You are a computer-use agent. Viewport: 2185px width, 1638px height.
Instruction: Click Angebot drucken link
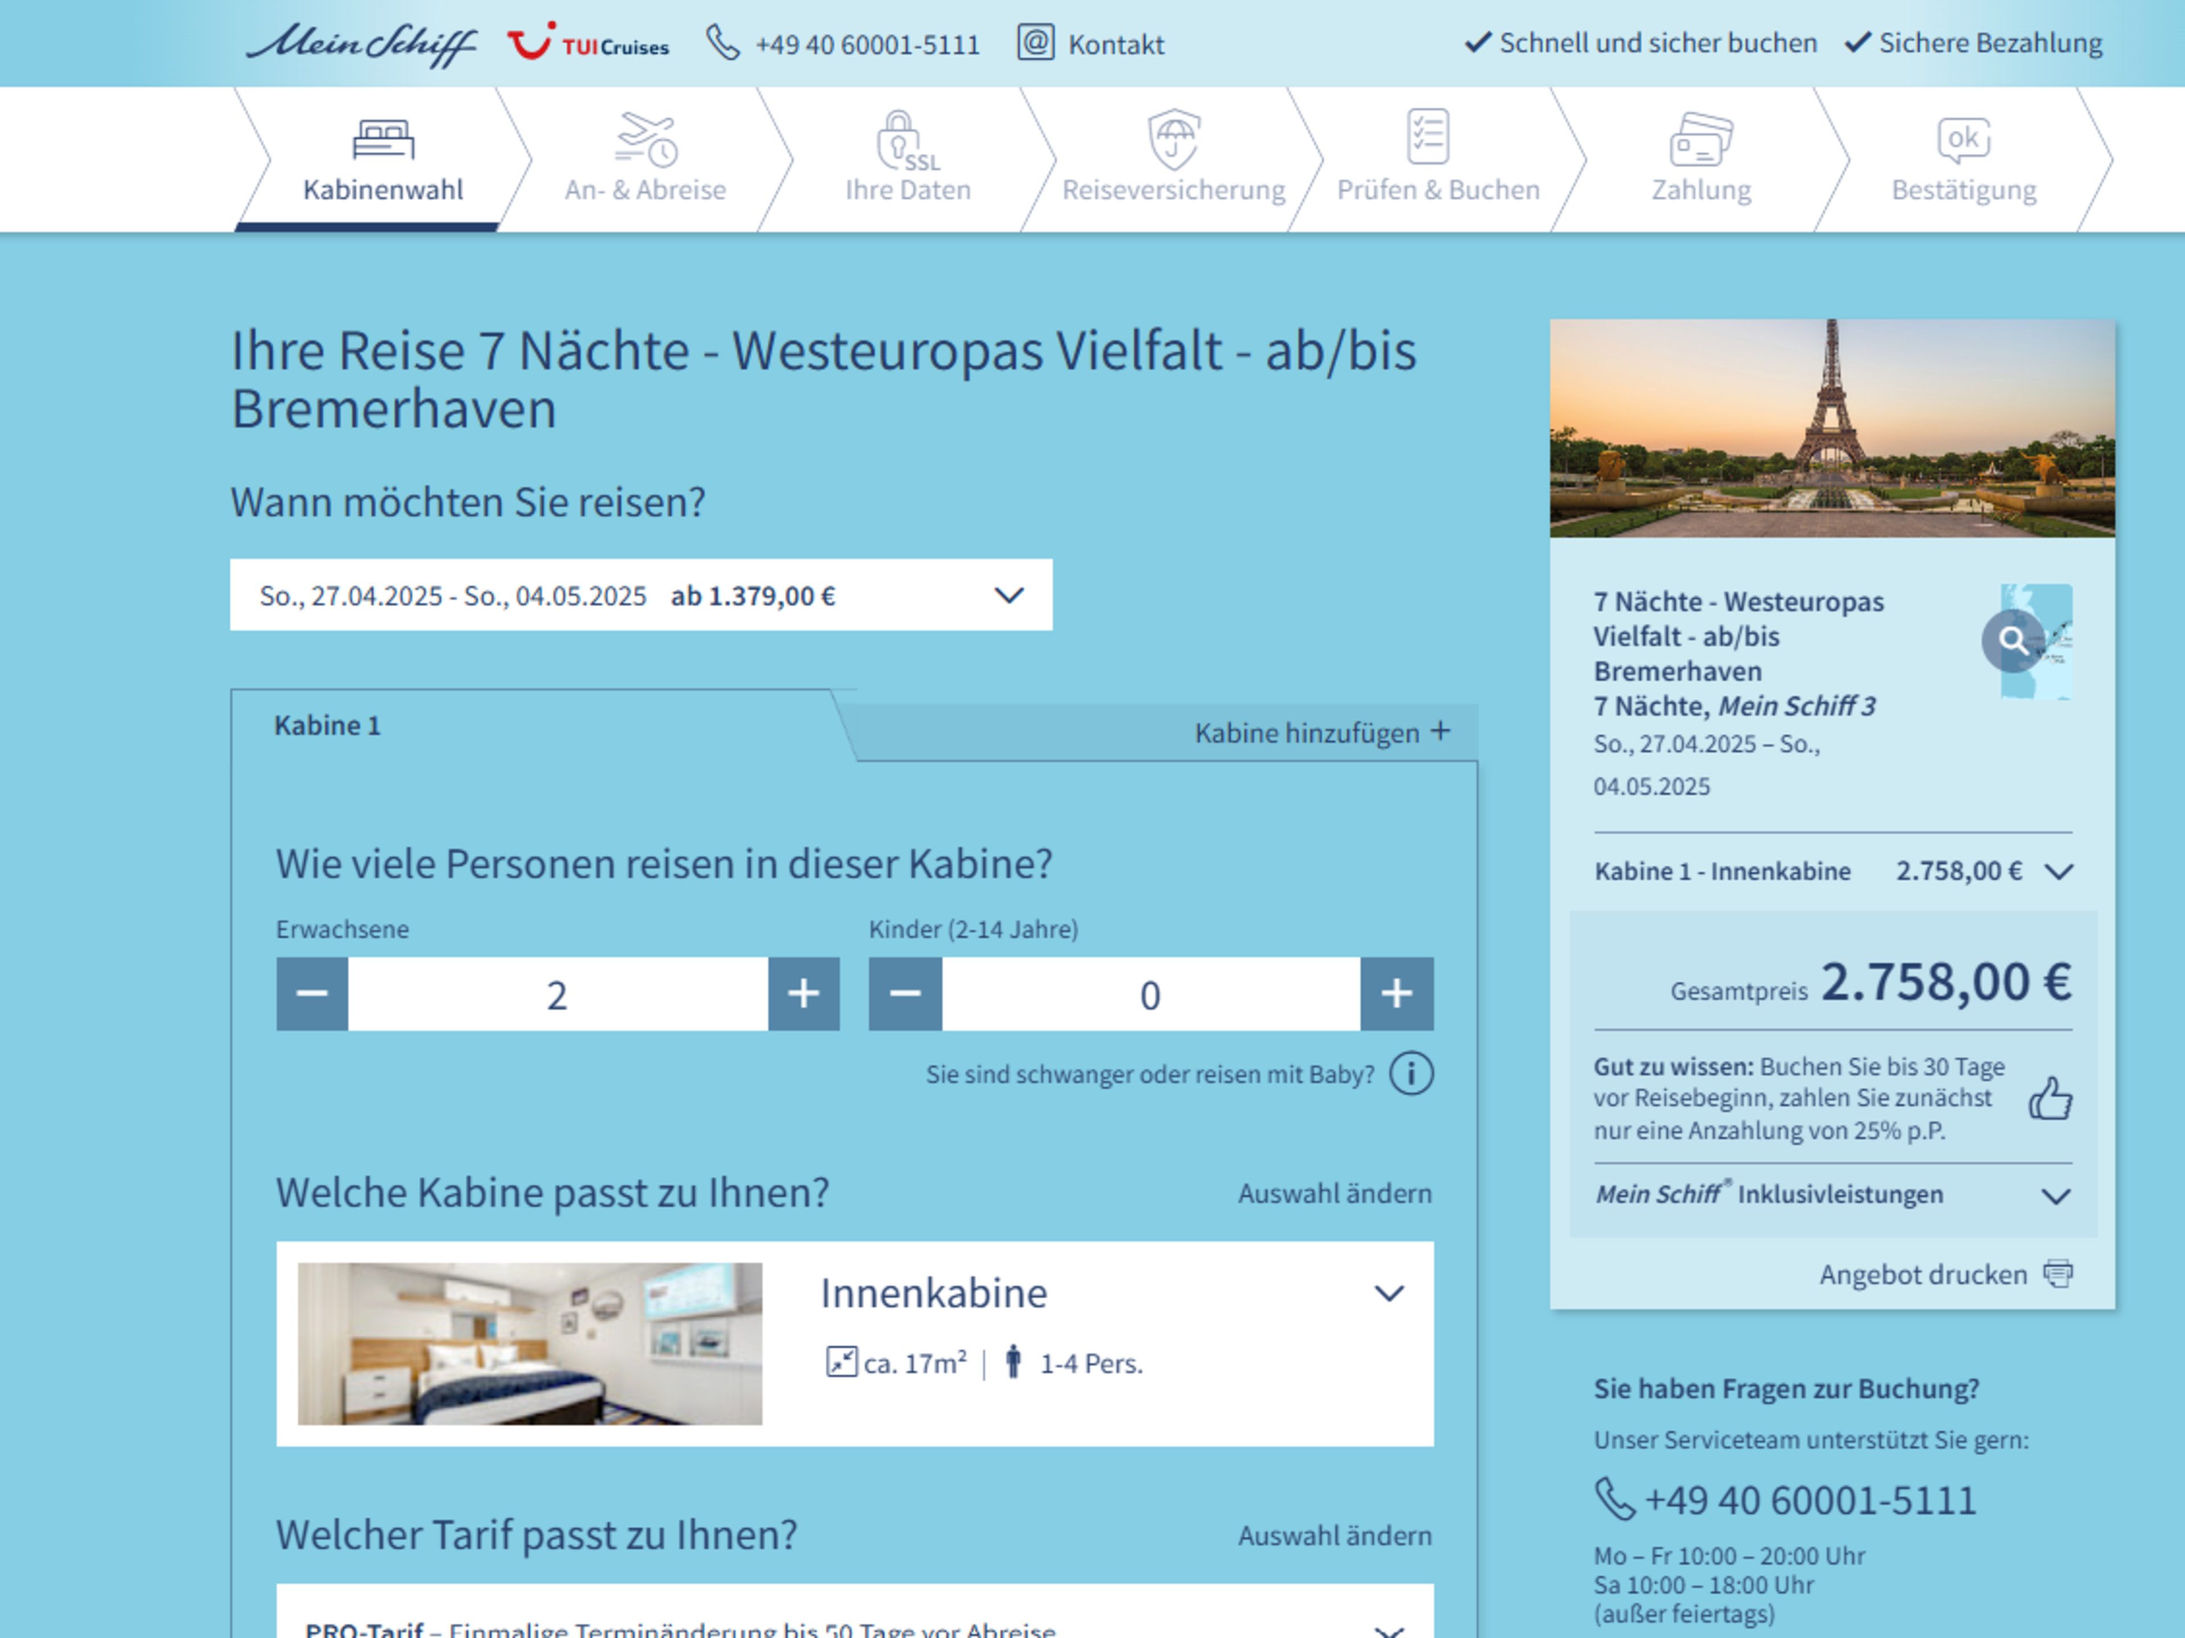coord(1922,1275)
